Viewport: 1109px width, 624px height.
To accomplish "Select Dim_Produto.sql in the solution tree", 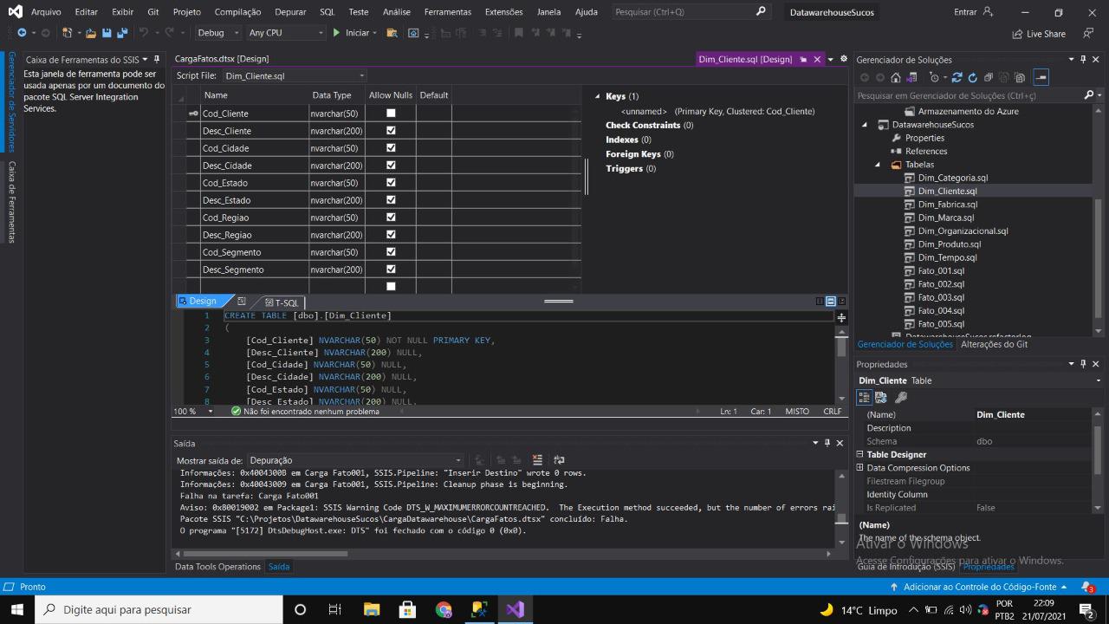I will (x=950, y=244).
